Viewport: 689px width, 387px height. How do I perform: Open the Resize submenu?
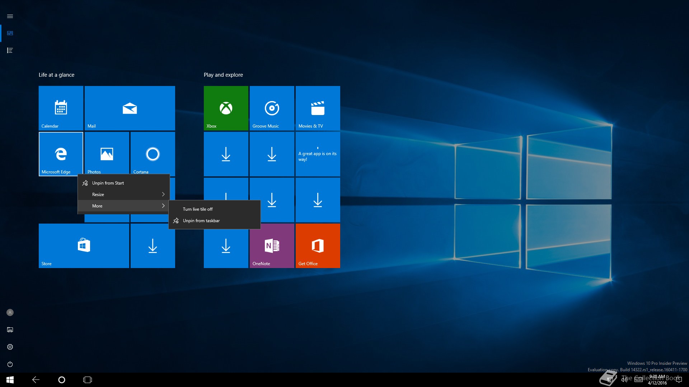click(x=124, y=195)
